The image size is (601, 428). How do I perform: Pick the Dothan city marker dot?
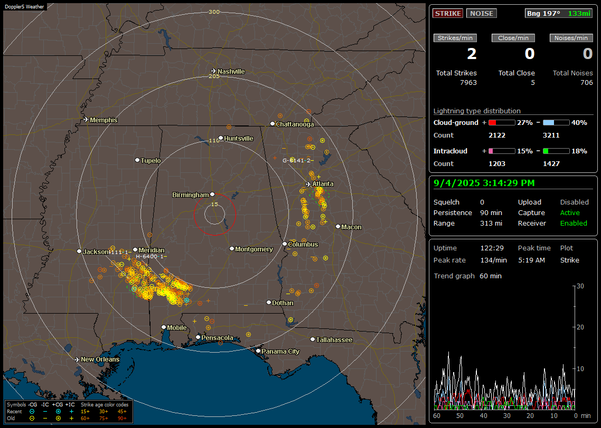269,302
